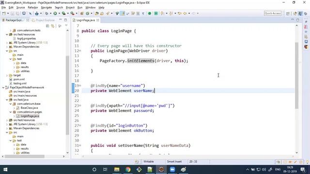Open the Run button dropdown arrow
Screen dimensions: 310x174
point(59,14)
